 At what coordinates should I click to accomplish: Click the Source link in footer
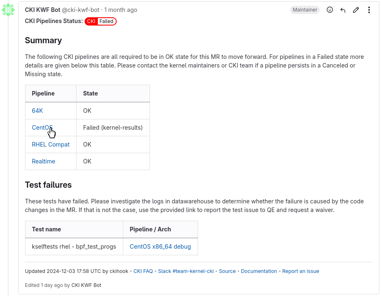[x=227, y=271]
